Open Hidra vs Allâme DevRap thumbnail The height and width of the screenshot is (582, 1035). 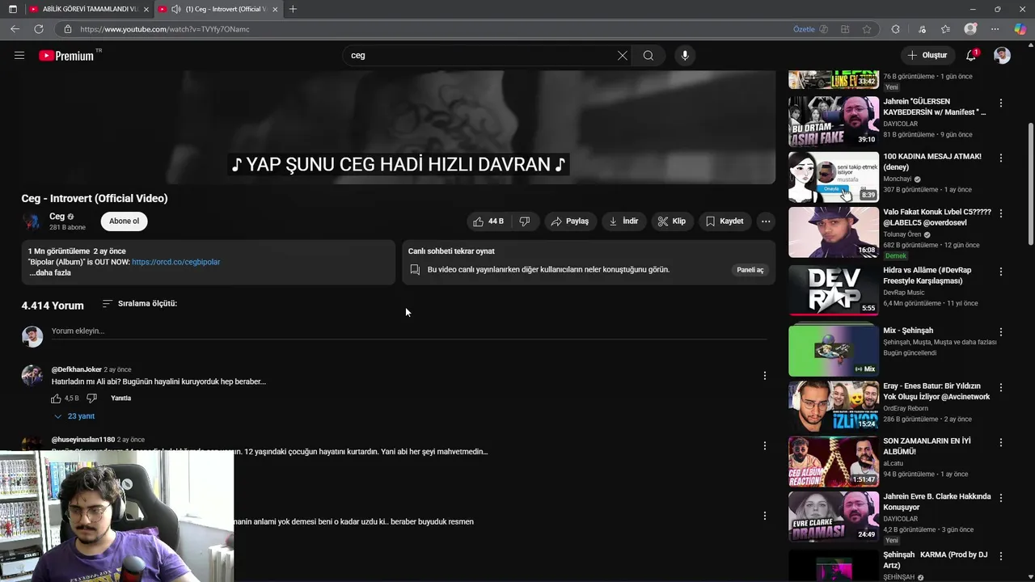click(834, 290)
